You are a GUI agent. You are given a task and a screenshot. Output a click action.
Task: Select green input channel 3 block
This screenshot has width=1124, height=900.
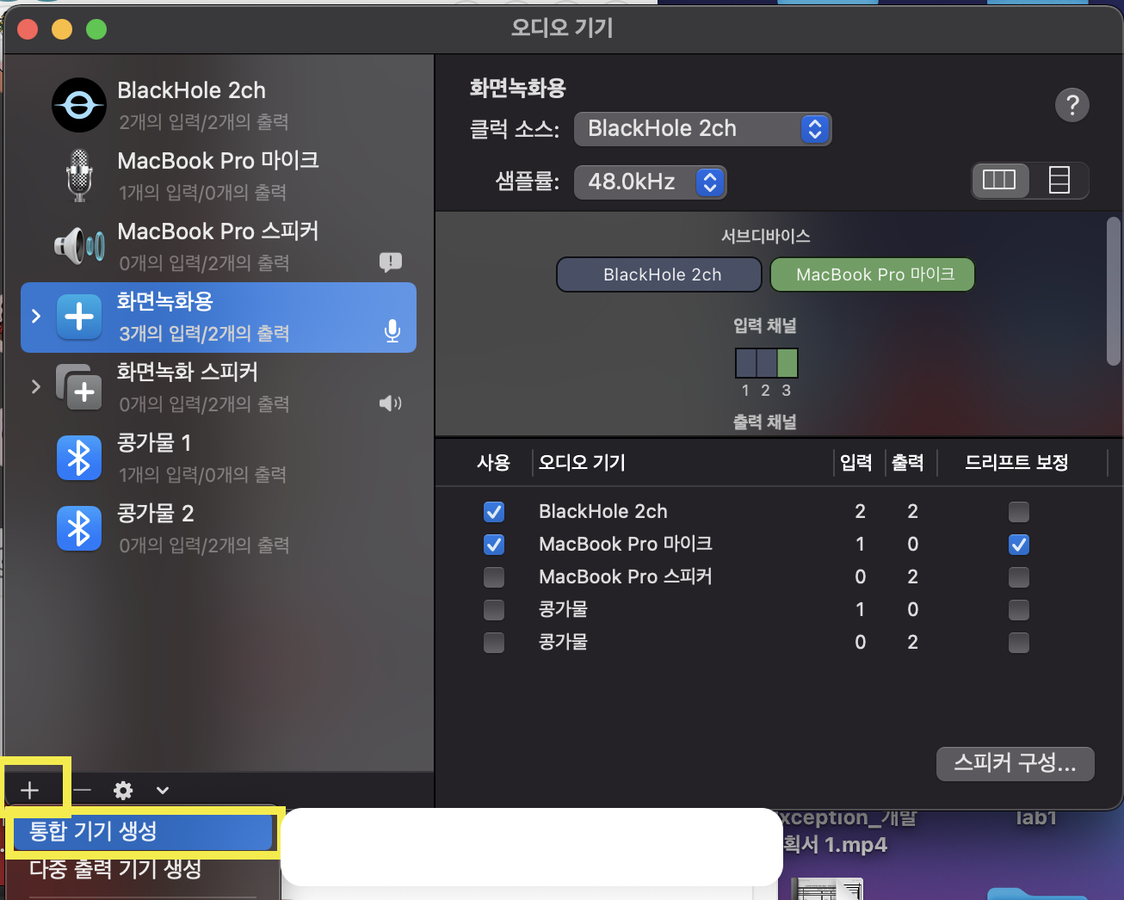point(787,363)
